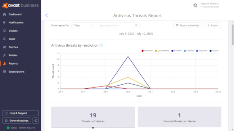Click the Blocked peak on Jul 6
The width and height of the screenshot is (234, 131).
(x=128, y=57)
